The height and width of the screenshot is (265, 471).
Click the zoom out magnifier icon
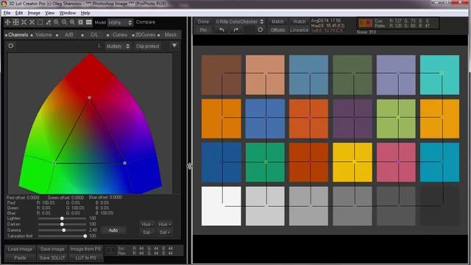[x=64, y=22]
